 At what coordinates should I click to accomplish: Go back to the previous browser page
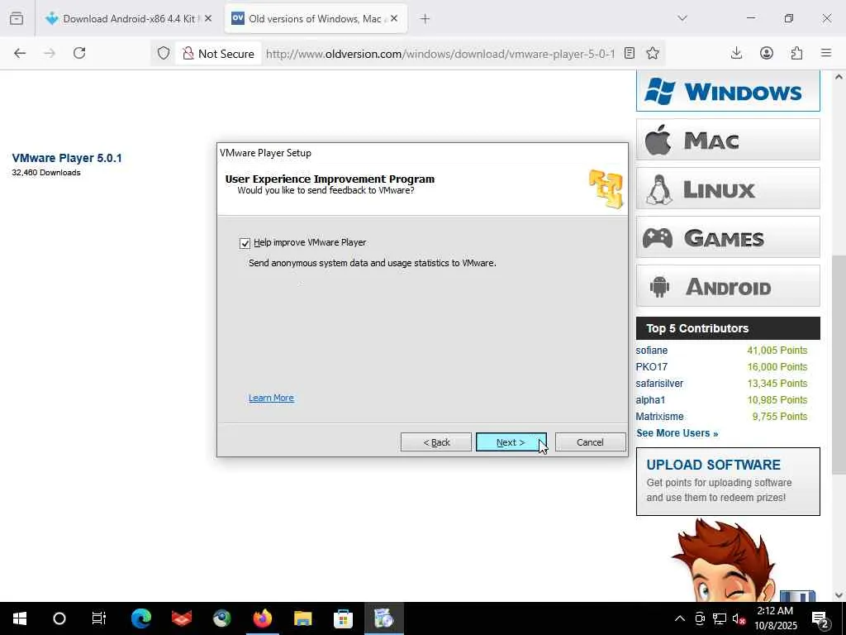(20, 53)
